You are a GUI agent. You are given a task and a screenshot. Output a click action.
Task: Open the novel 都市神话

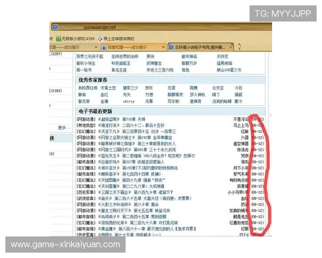[189, 56]
